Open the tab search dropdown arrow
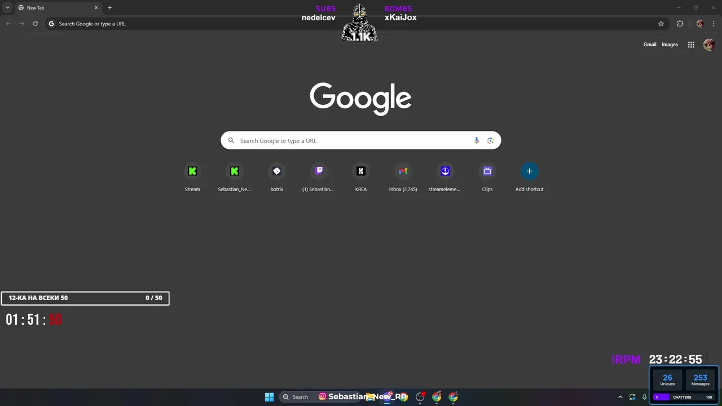The image size is (722, 406). click(7, 8)
